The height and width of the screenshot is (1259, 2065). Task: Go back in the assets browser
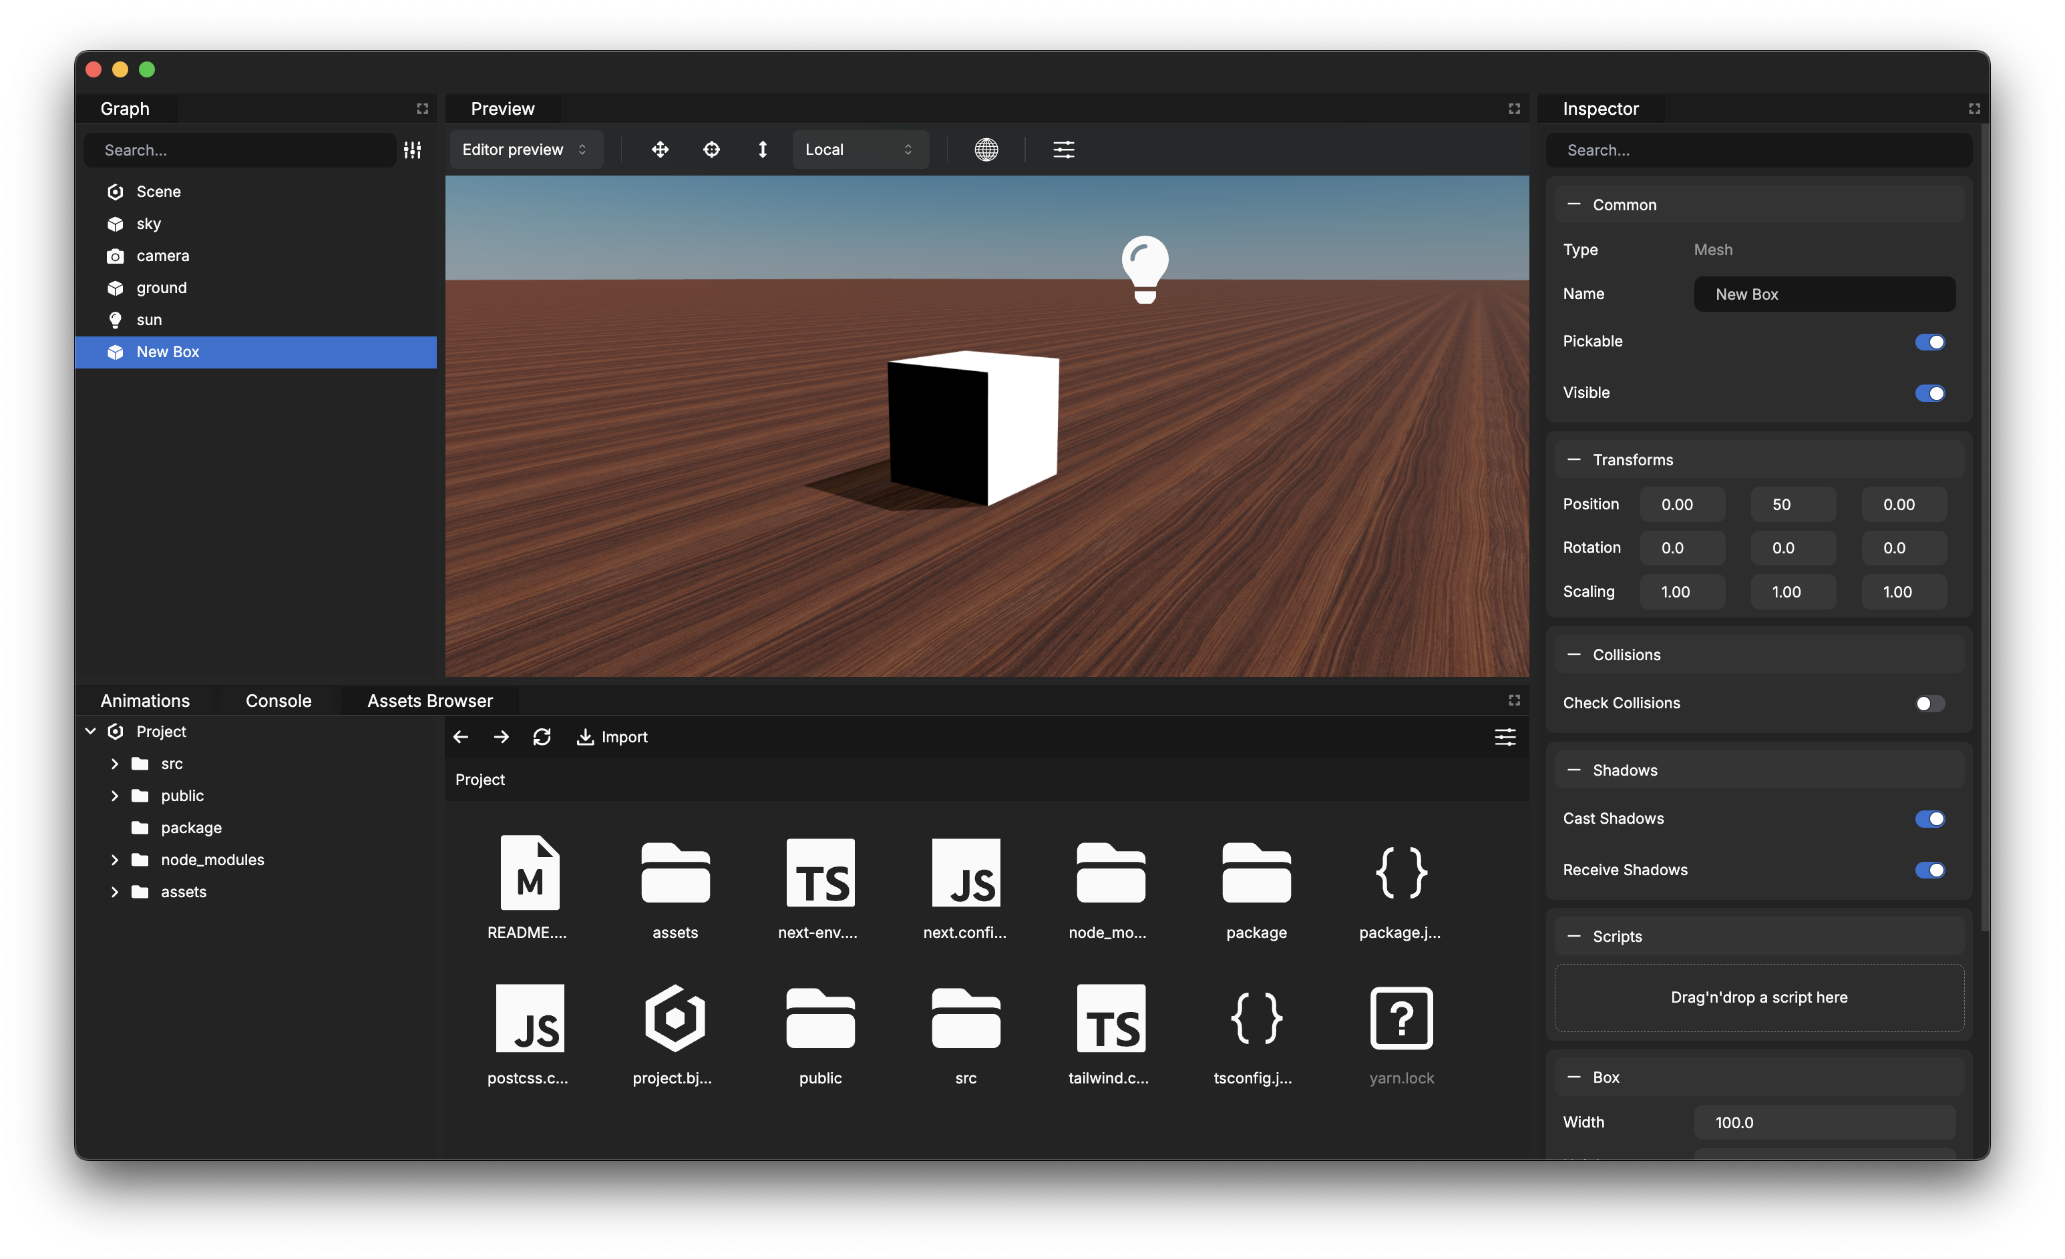460,737
